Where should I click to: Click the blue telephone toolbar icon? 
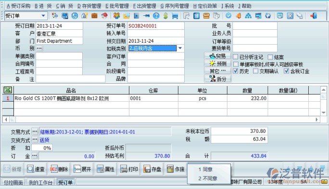click(x=75, y=16)
